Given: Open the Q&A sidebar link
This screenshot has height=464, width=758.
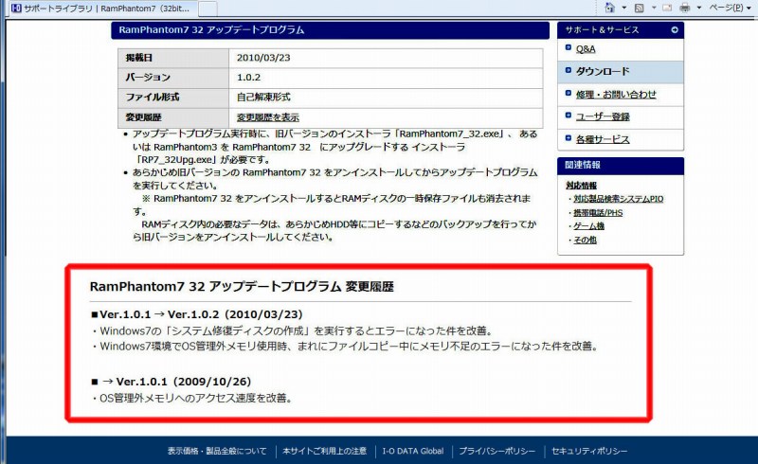Looking at the screenshot, I should point(586,48).
